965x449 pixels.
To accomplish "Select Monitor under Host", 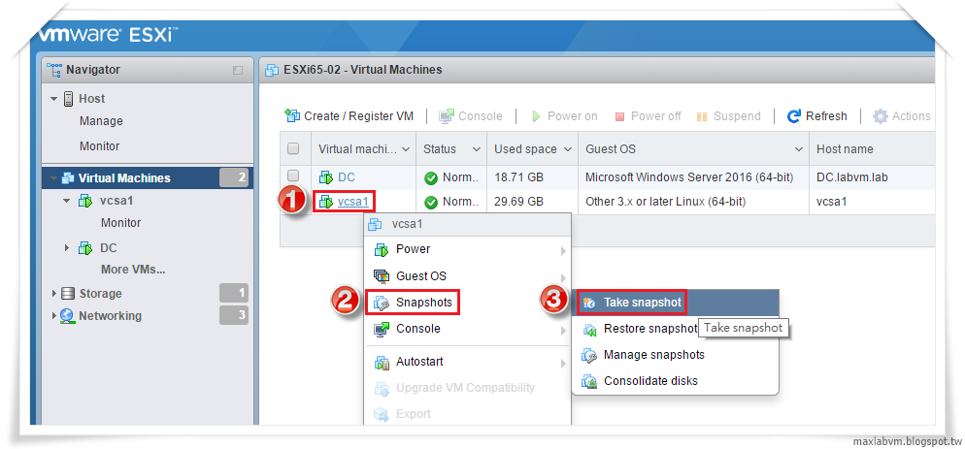I will click(x=100, y=146).
